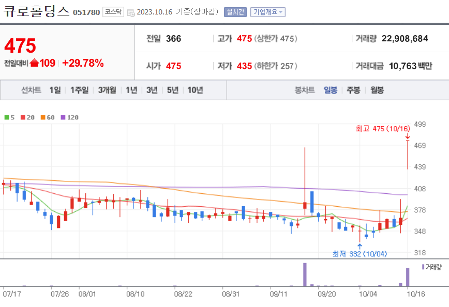
Task: Click the 10/16 red candlestick
Action: pos(408,155)
